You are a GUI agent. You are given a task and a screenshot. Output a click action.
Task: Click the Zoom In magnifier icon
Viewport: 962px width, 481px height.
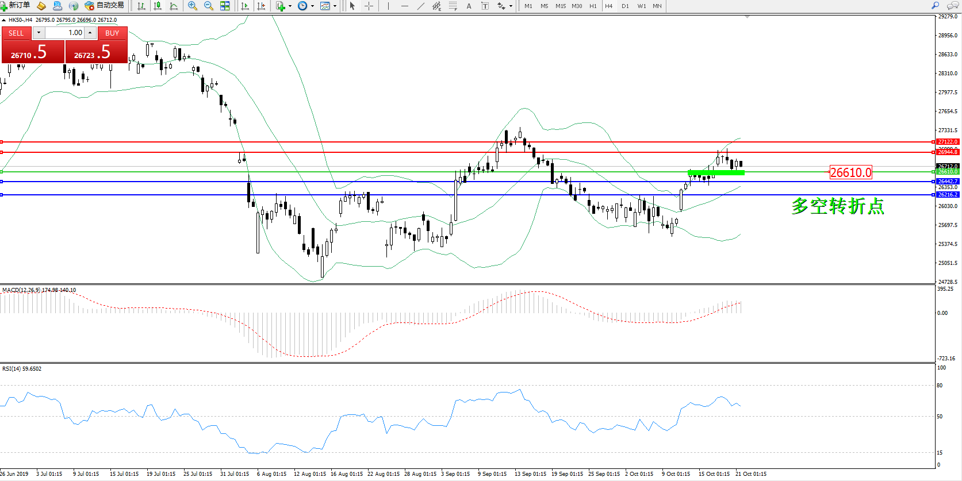click(x=193, y=6)
